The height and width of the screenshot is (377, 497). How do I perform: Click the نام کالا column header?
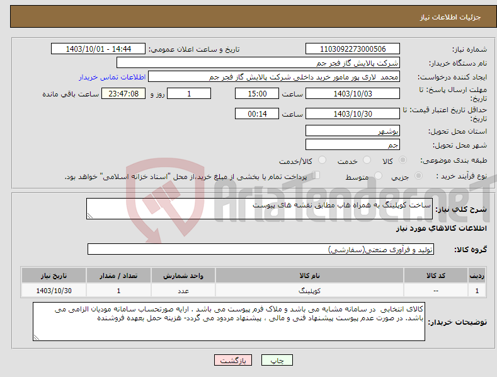point(309,275)
